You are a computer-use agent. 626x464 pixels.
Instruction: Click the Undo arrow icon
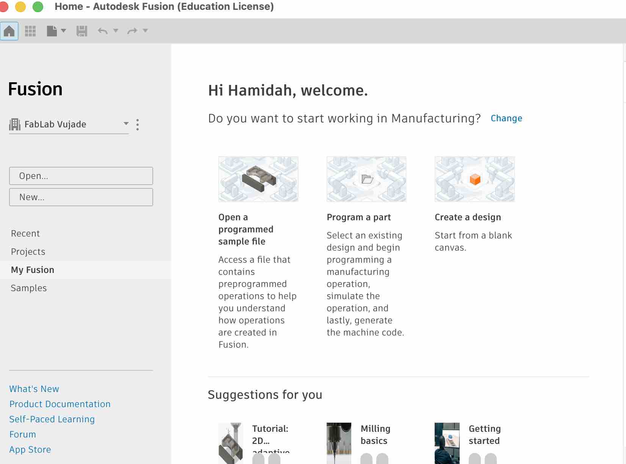[103, 31]
